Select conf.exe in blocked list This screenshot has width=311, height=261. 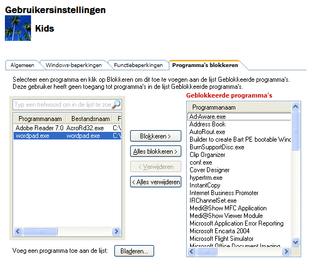[x=239, y=162]
